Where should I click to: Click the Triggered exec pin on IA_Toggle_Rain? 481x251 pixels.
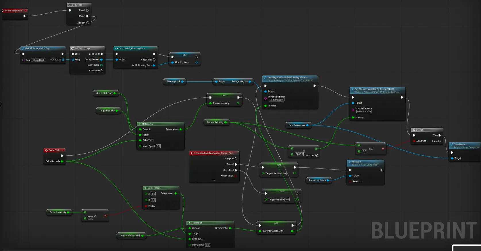pos(236,158)
